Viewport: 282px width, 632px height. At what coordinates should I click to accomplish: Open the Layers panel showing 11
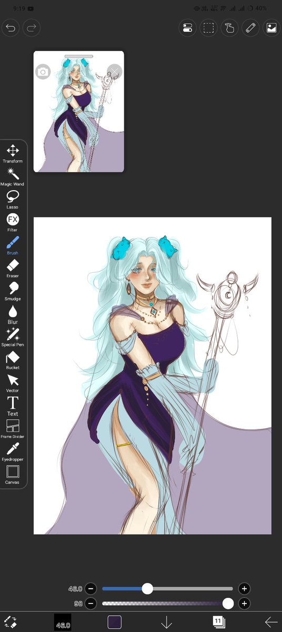219,622
